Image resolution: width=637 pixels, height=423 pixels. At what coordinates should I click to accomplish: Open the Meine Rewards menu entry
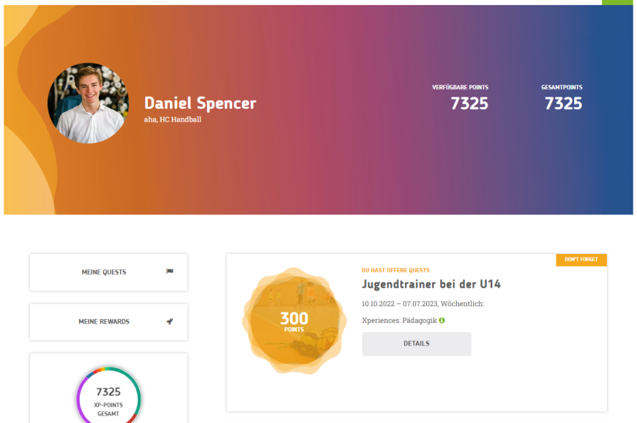coord(108,321)
